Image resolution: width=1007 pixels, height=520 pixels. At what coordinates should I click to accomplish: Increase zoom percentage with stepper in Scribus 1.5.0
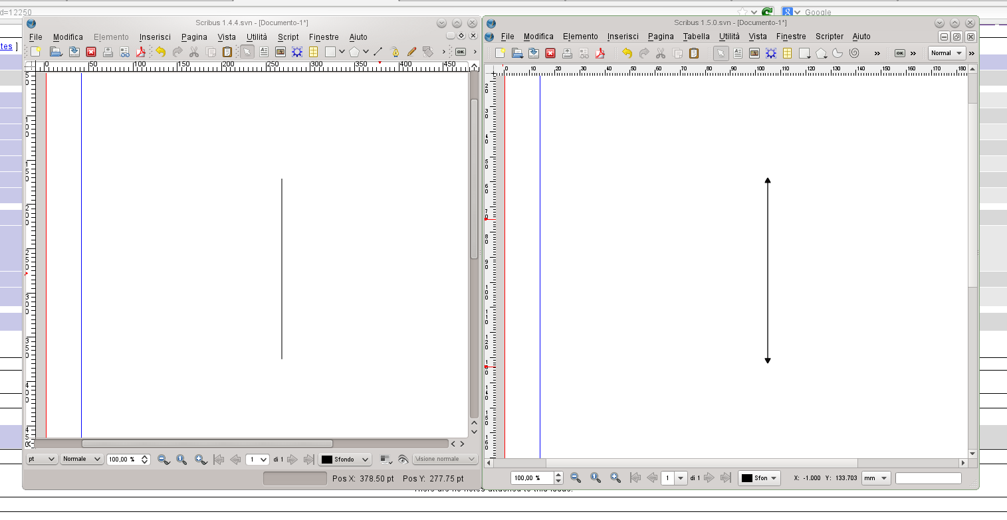[558, 475]
